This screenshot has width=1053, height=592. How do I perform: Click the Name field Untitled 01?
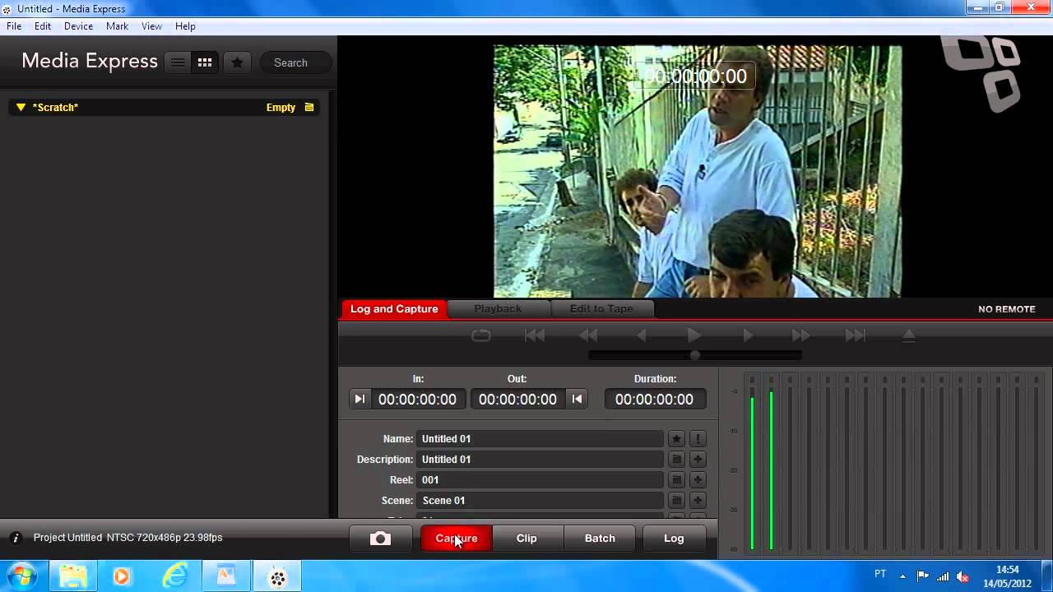click(540, 439)
